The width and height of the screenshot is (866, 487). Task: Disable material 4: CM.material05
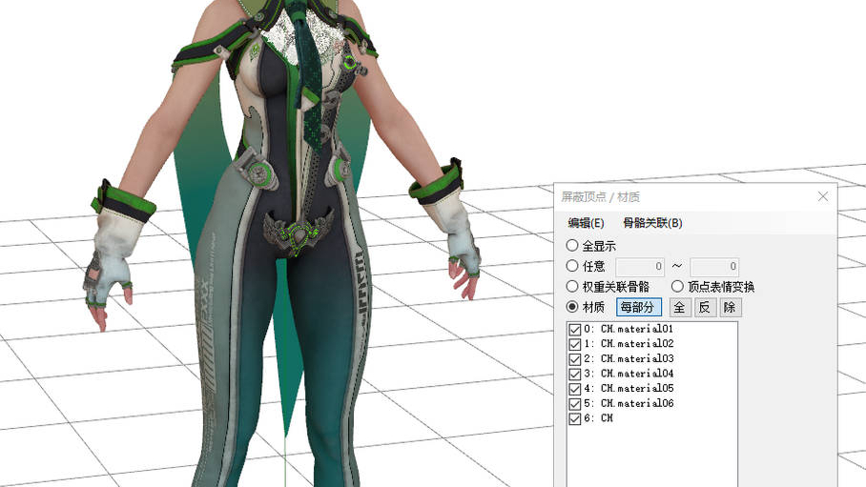(x=575, y=389)
